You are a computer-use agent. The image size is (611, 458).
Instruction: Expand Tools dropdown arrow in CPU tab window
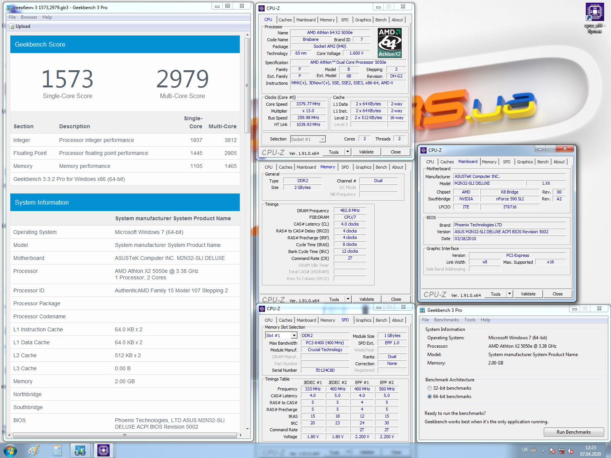click(348, 152)
